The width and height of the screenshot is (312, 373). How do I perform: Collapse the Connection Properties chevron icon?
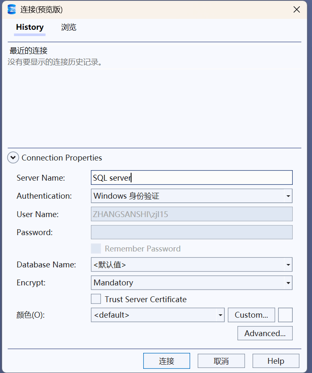13,158
